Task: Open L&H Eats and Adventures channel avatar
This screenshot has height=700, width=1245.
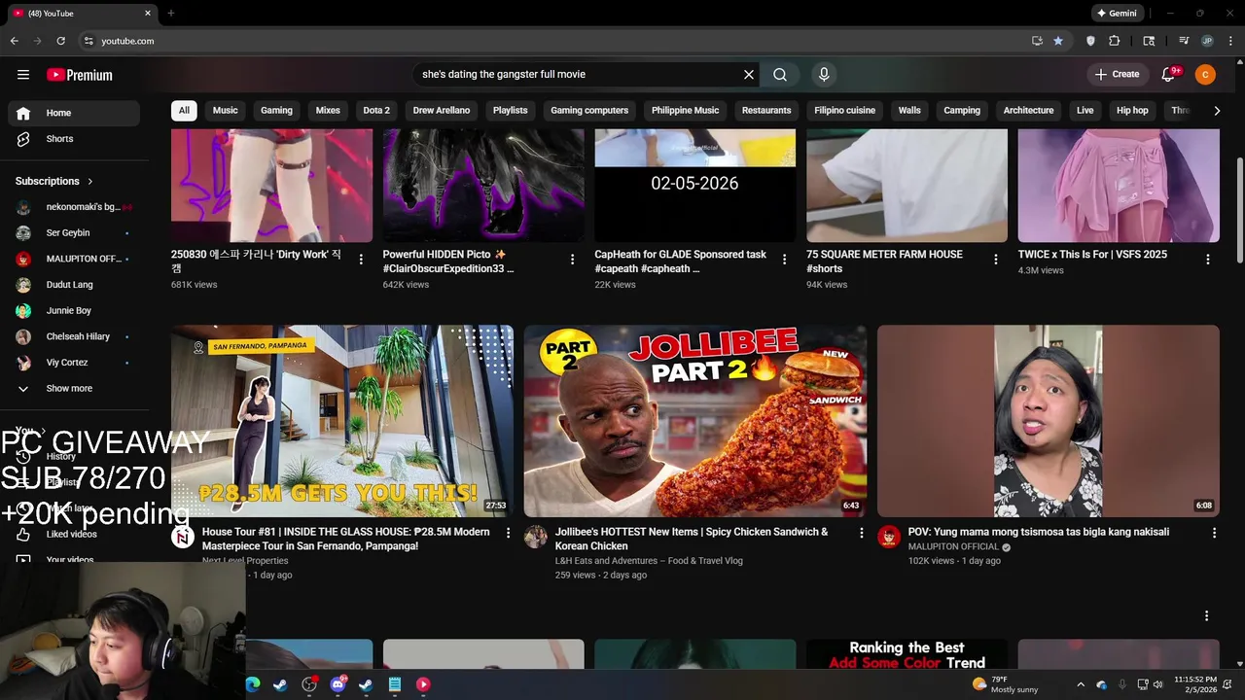Action: 536,537
